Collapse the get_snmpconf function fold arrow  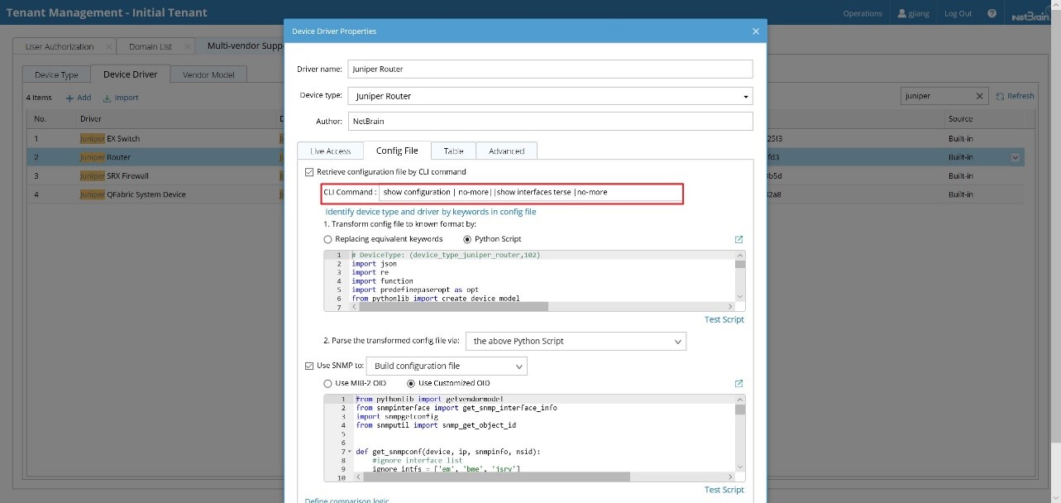coord(349,452)
